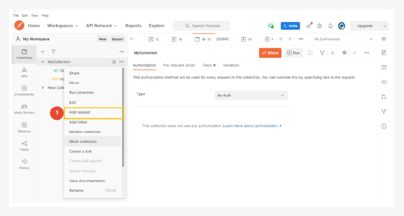Viewport: 404px width, 216px height.
Task: Close the active M collection tab
Action: 209,39
